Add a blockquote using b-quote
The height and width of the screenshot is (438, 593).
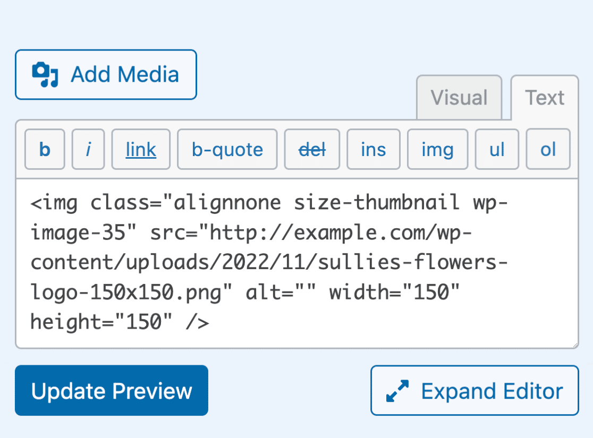click(x=227, y=150)
